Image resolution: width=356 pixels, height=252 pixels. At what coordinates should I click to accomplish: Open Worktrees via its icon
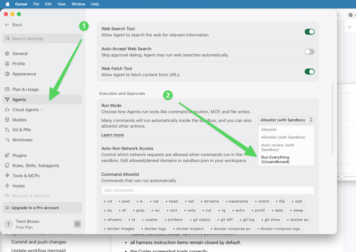(7, 140)
